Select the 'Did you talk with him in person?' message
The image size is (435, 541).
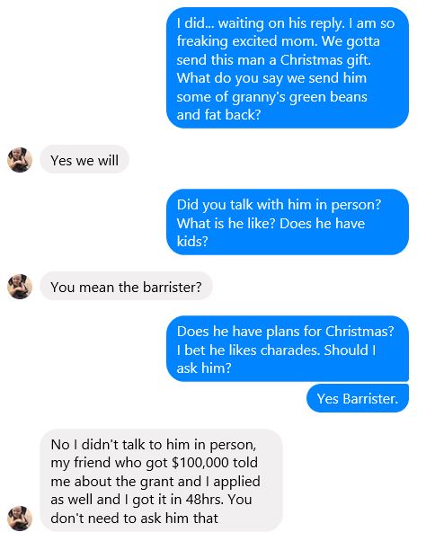(x=287, y=222)
